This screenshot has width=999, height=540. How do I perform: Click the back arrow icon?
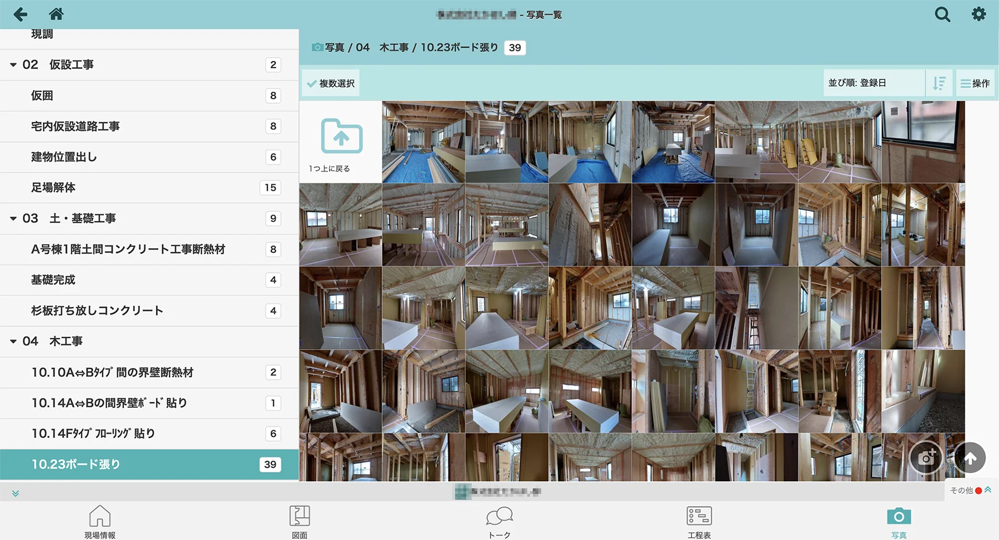click(21, 14)
